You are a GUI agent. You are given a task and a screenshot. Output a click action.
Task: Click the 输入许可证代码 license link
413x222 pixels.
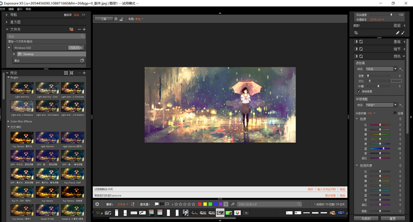326,190
